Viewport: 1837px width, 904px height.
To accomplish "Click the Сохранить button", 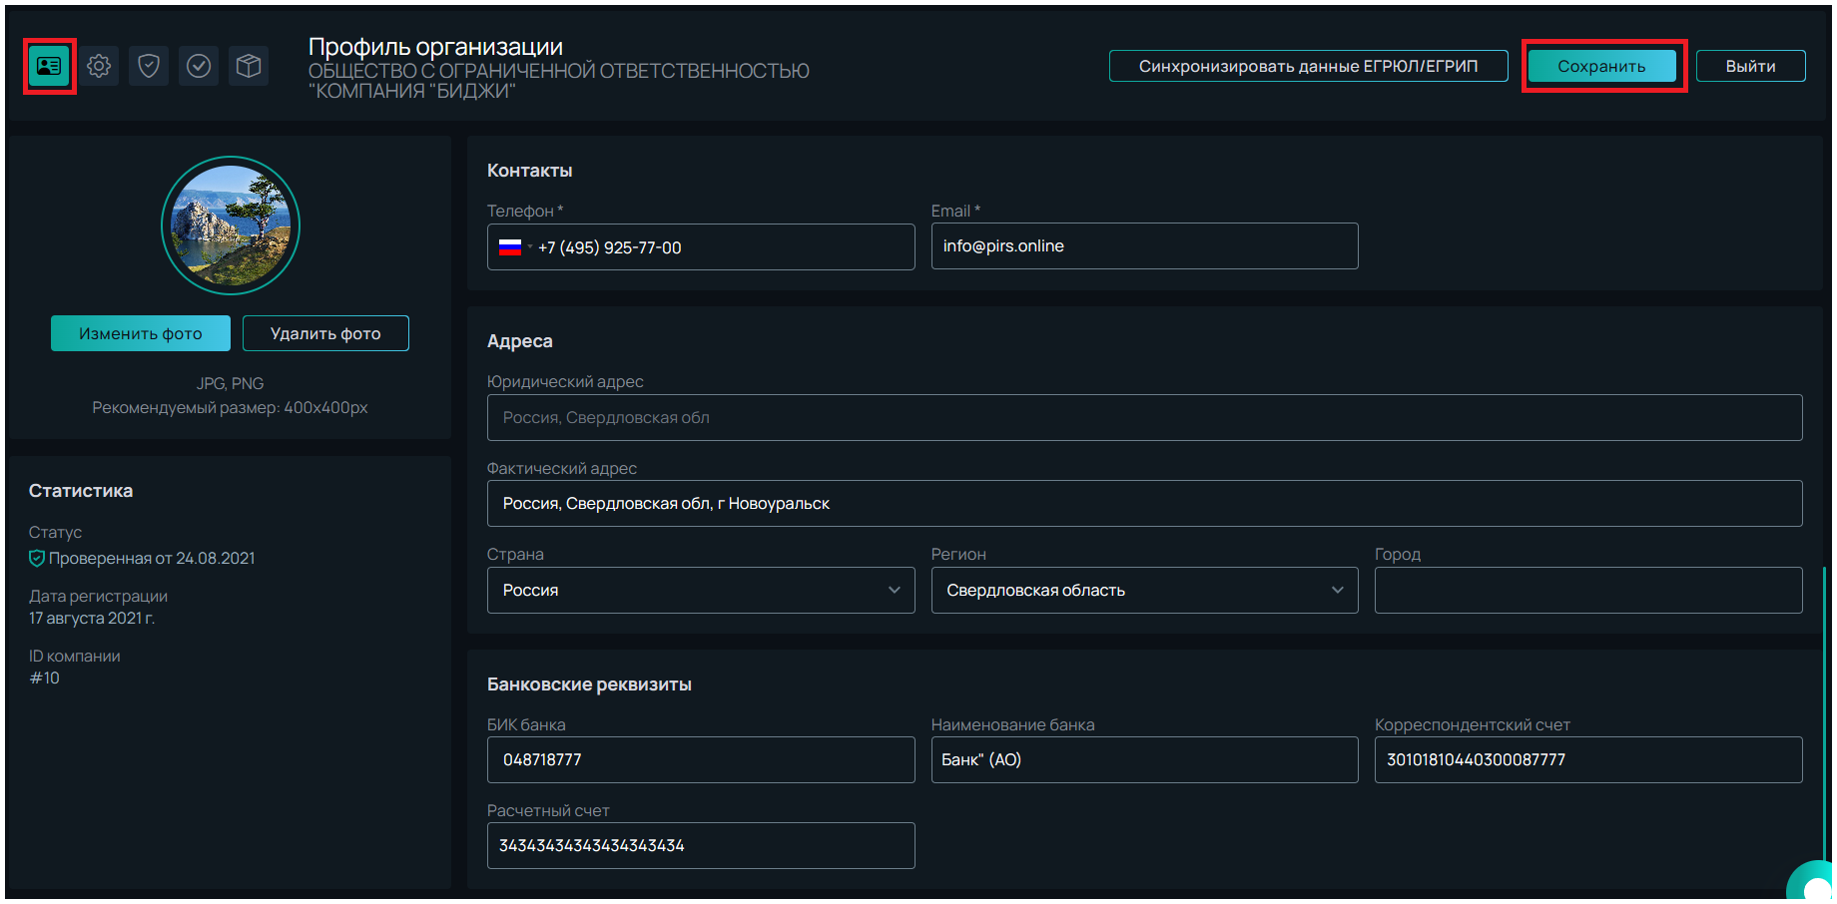I will pos(1601,67).
